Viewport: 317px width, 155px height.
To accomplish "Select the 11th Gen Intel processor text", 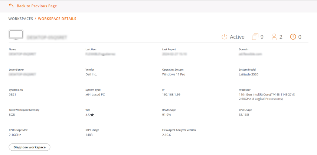I will pyautogui.click(x=267, y=97).
